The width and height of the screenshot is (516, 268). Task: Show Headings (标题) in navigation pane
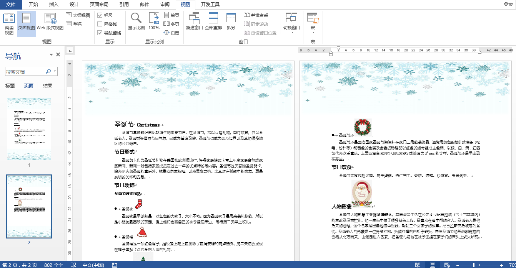click(x=10, y=86)
